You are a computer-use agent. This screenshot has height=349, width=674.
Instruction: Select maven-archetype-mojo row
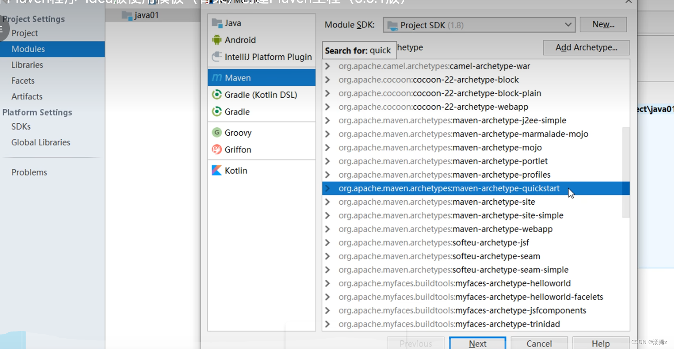coord(476,148)
